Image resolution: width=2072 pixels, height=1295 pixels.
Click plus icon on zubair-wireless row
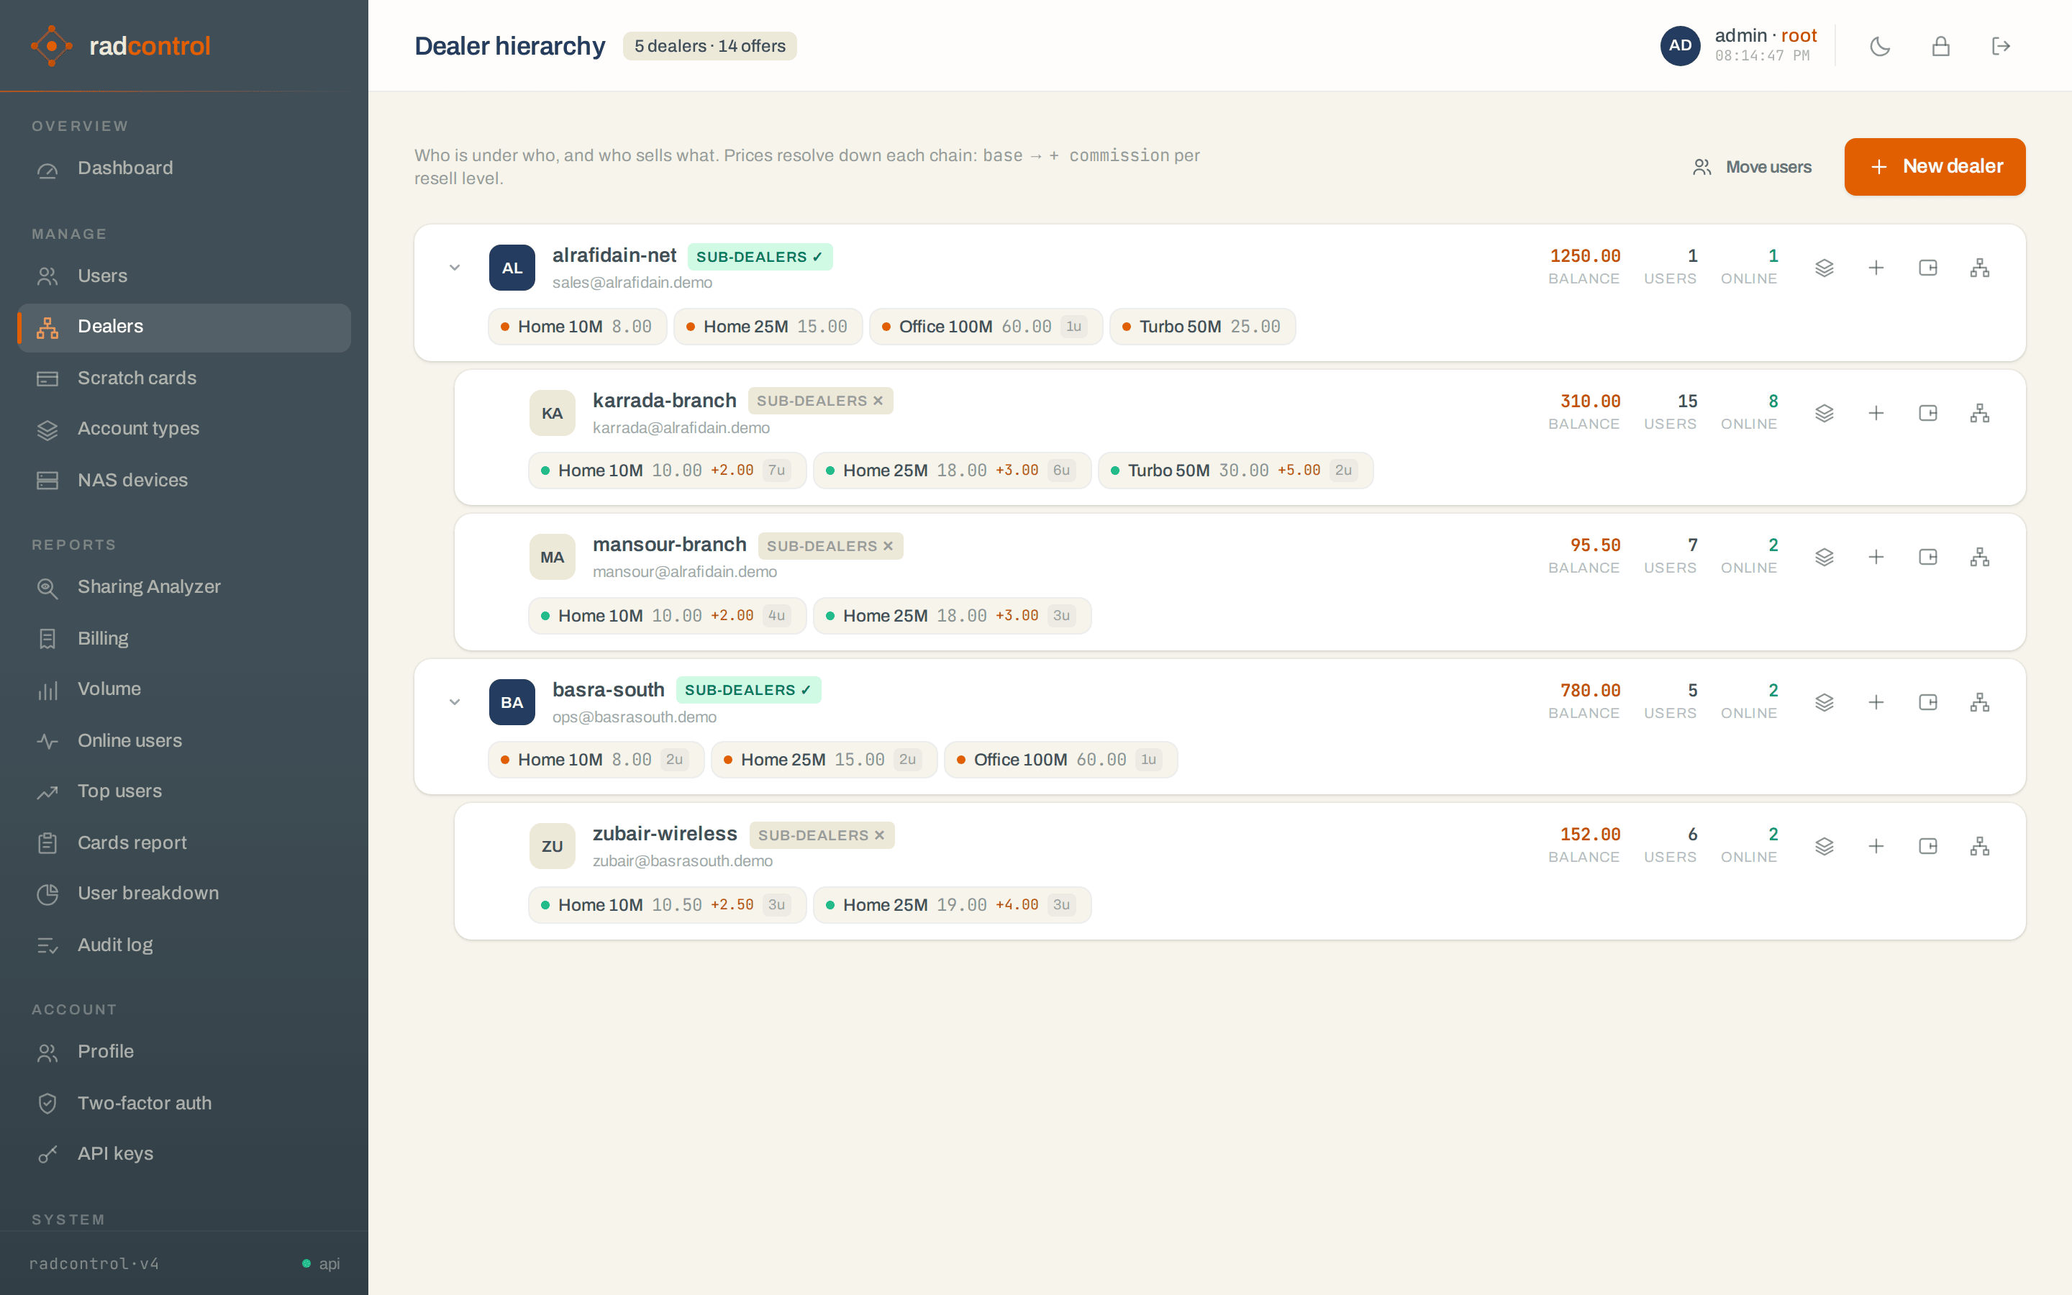pos(1876,846)
